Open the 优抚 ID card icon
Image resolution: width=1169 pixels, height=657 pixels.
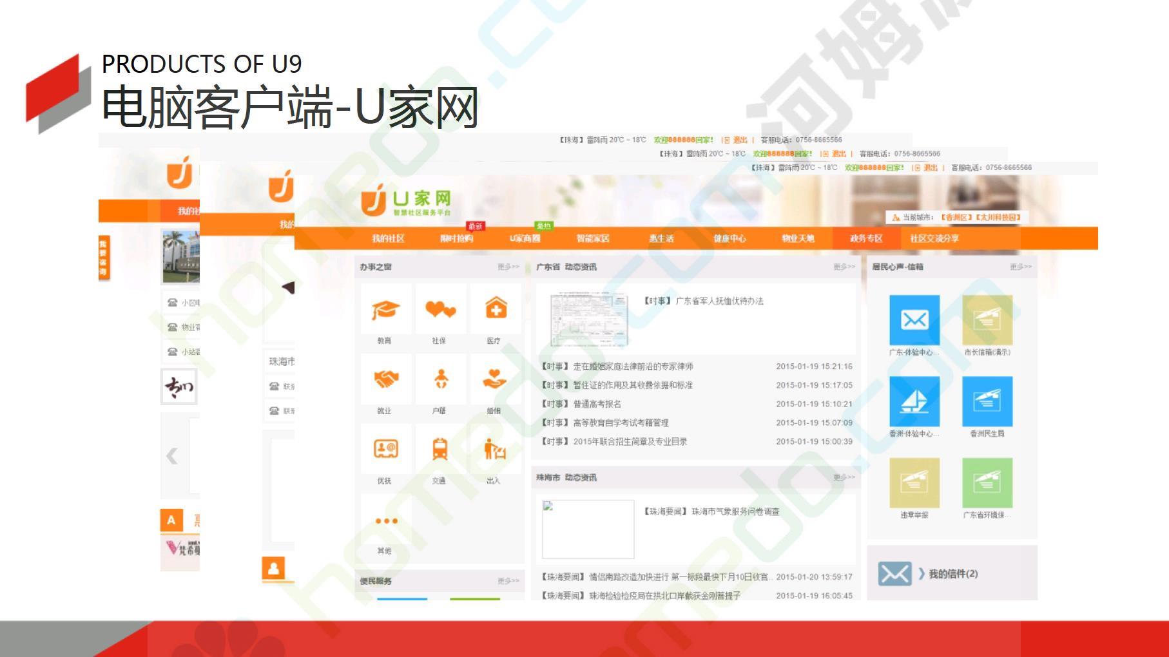click(x=385, y=449)
